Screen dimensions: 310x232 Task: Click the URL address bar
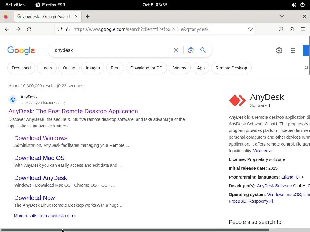pos(155,29)
